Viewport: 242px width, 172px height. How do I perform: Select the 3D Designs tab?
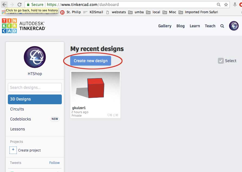tap(35, 99)
